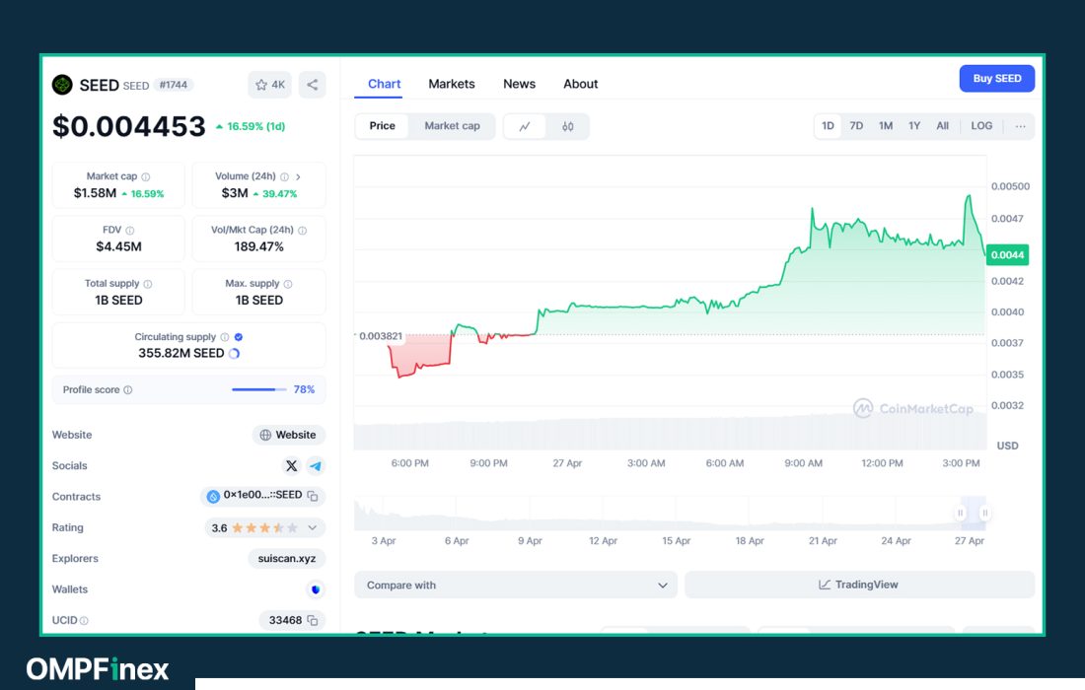Click the 0.003821 baseline price label

pos(381,336)
